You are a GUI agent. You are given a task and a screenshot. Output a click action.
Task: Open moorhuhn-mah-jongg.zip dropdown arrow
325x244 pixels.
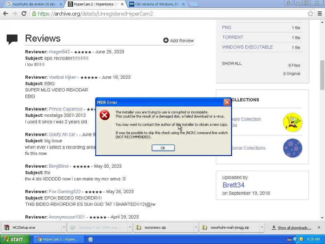point(262,227)
